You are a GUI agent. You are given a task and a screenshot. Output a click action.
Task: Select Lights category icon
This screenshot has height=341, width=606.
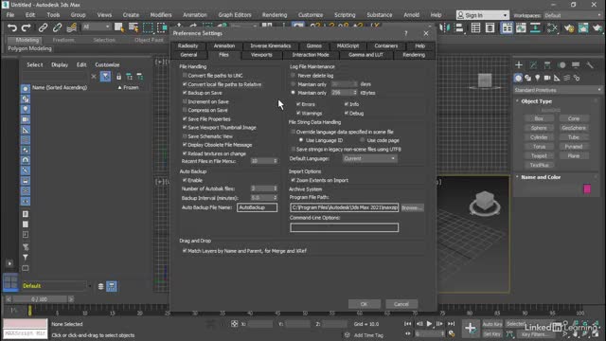(x=538, y=78)
